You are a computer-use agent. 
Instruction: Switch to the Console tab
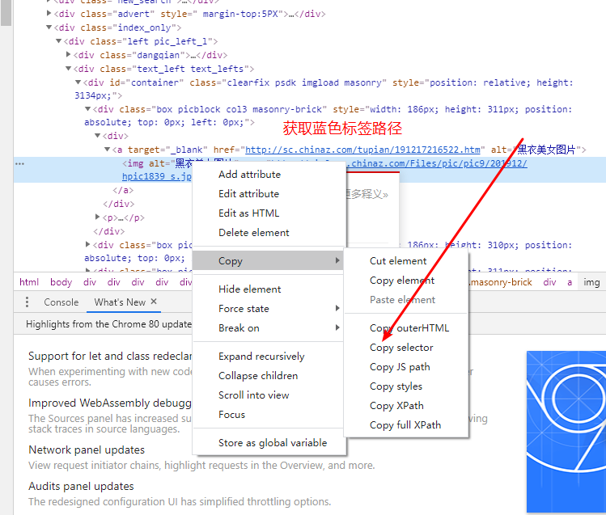click(x=61, y=302)
